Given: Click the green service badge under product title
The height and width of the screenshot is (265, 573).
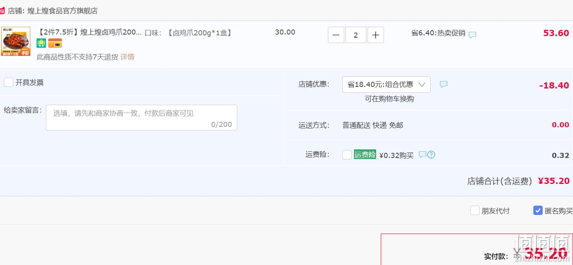Looking at the screenshot, I should pyautogui.click(x=41, y=43).
